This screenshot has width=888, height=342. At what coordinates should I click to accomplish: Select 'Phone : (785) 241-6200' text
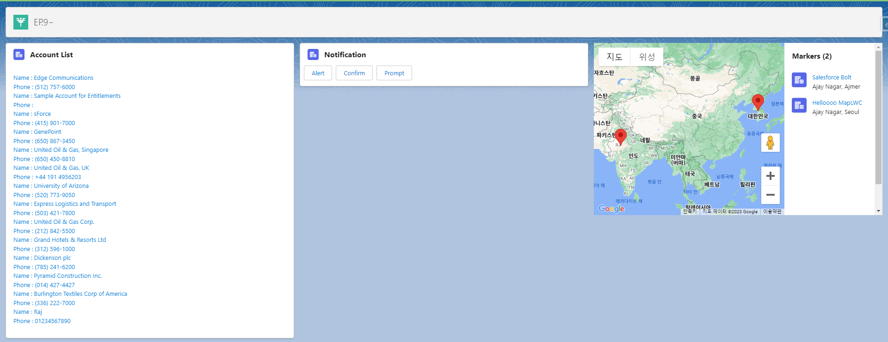(x=44, y=267)
